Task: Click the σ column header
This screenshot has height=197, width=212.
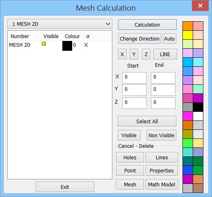Action: click(x=88, y=36)
